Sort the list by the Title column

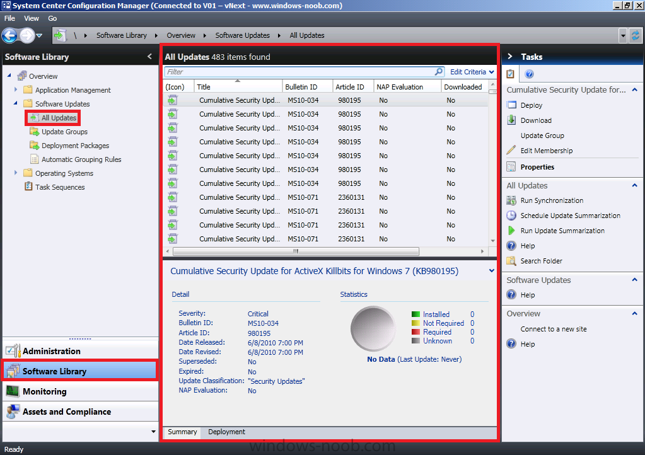click(x=238, y=87)
